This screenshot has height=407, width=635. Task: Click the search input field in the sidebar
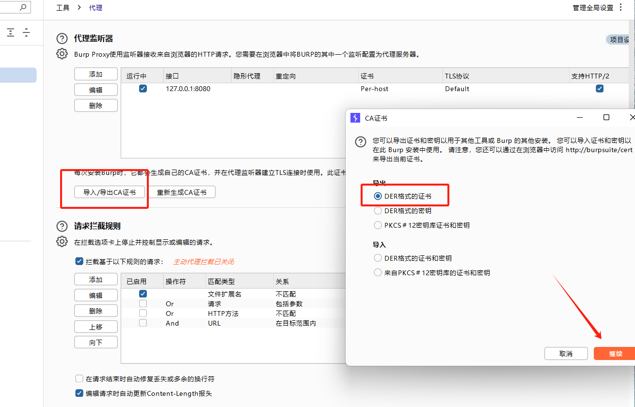click(x=10, y=7)
